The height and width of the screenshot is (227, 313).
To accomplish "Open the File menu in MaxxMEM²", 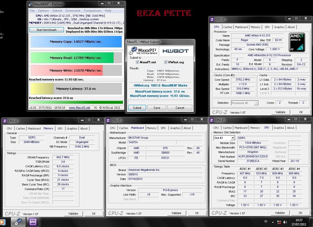I will click(32, 11).
